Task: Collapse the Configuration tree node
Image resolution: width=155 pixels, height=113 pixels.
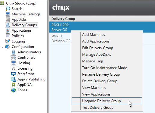Action: tap(2, 47)
